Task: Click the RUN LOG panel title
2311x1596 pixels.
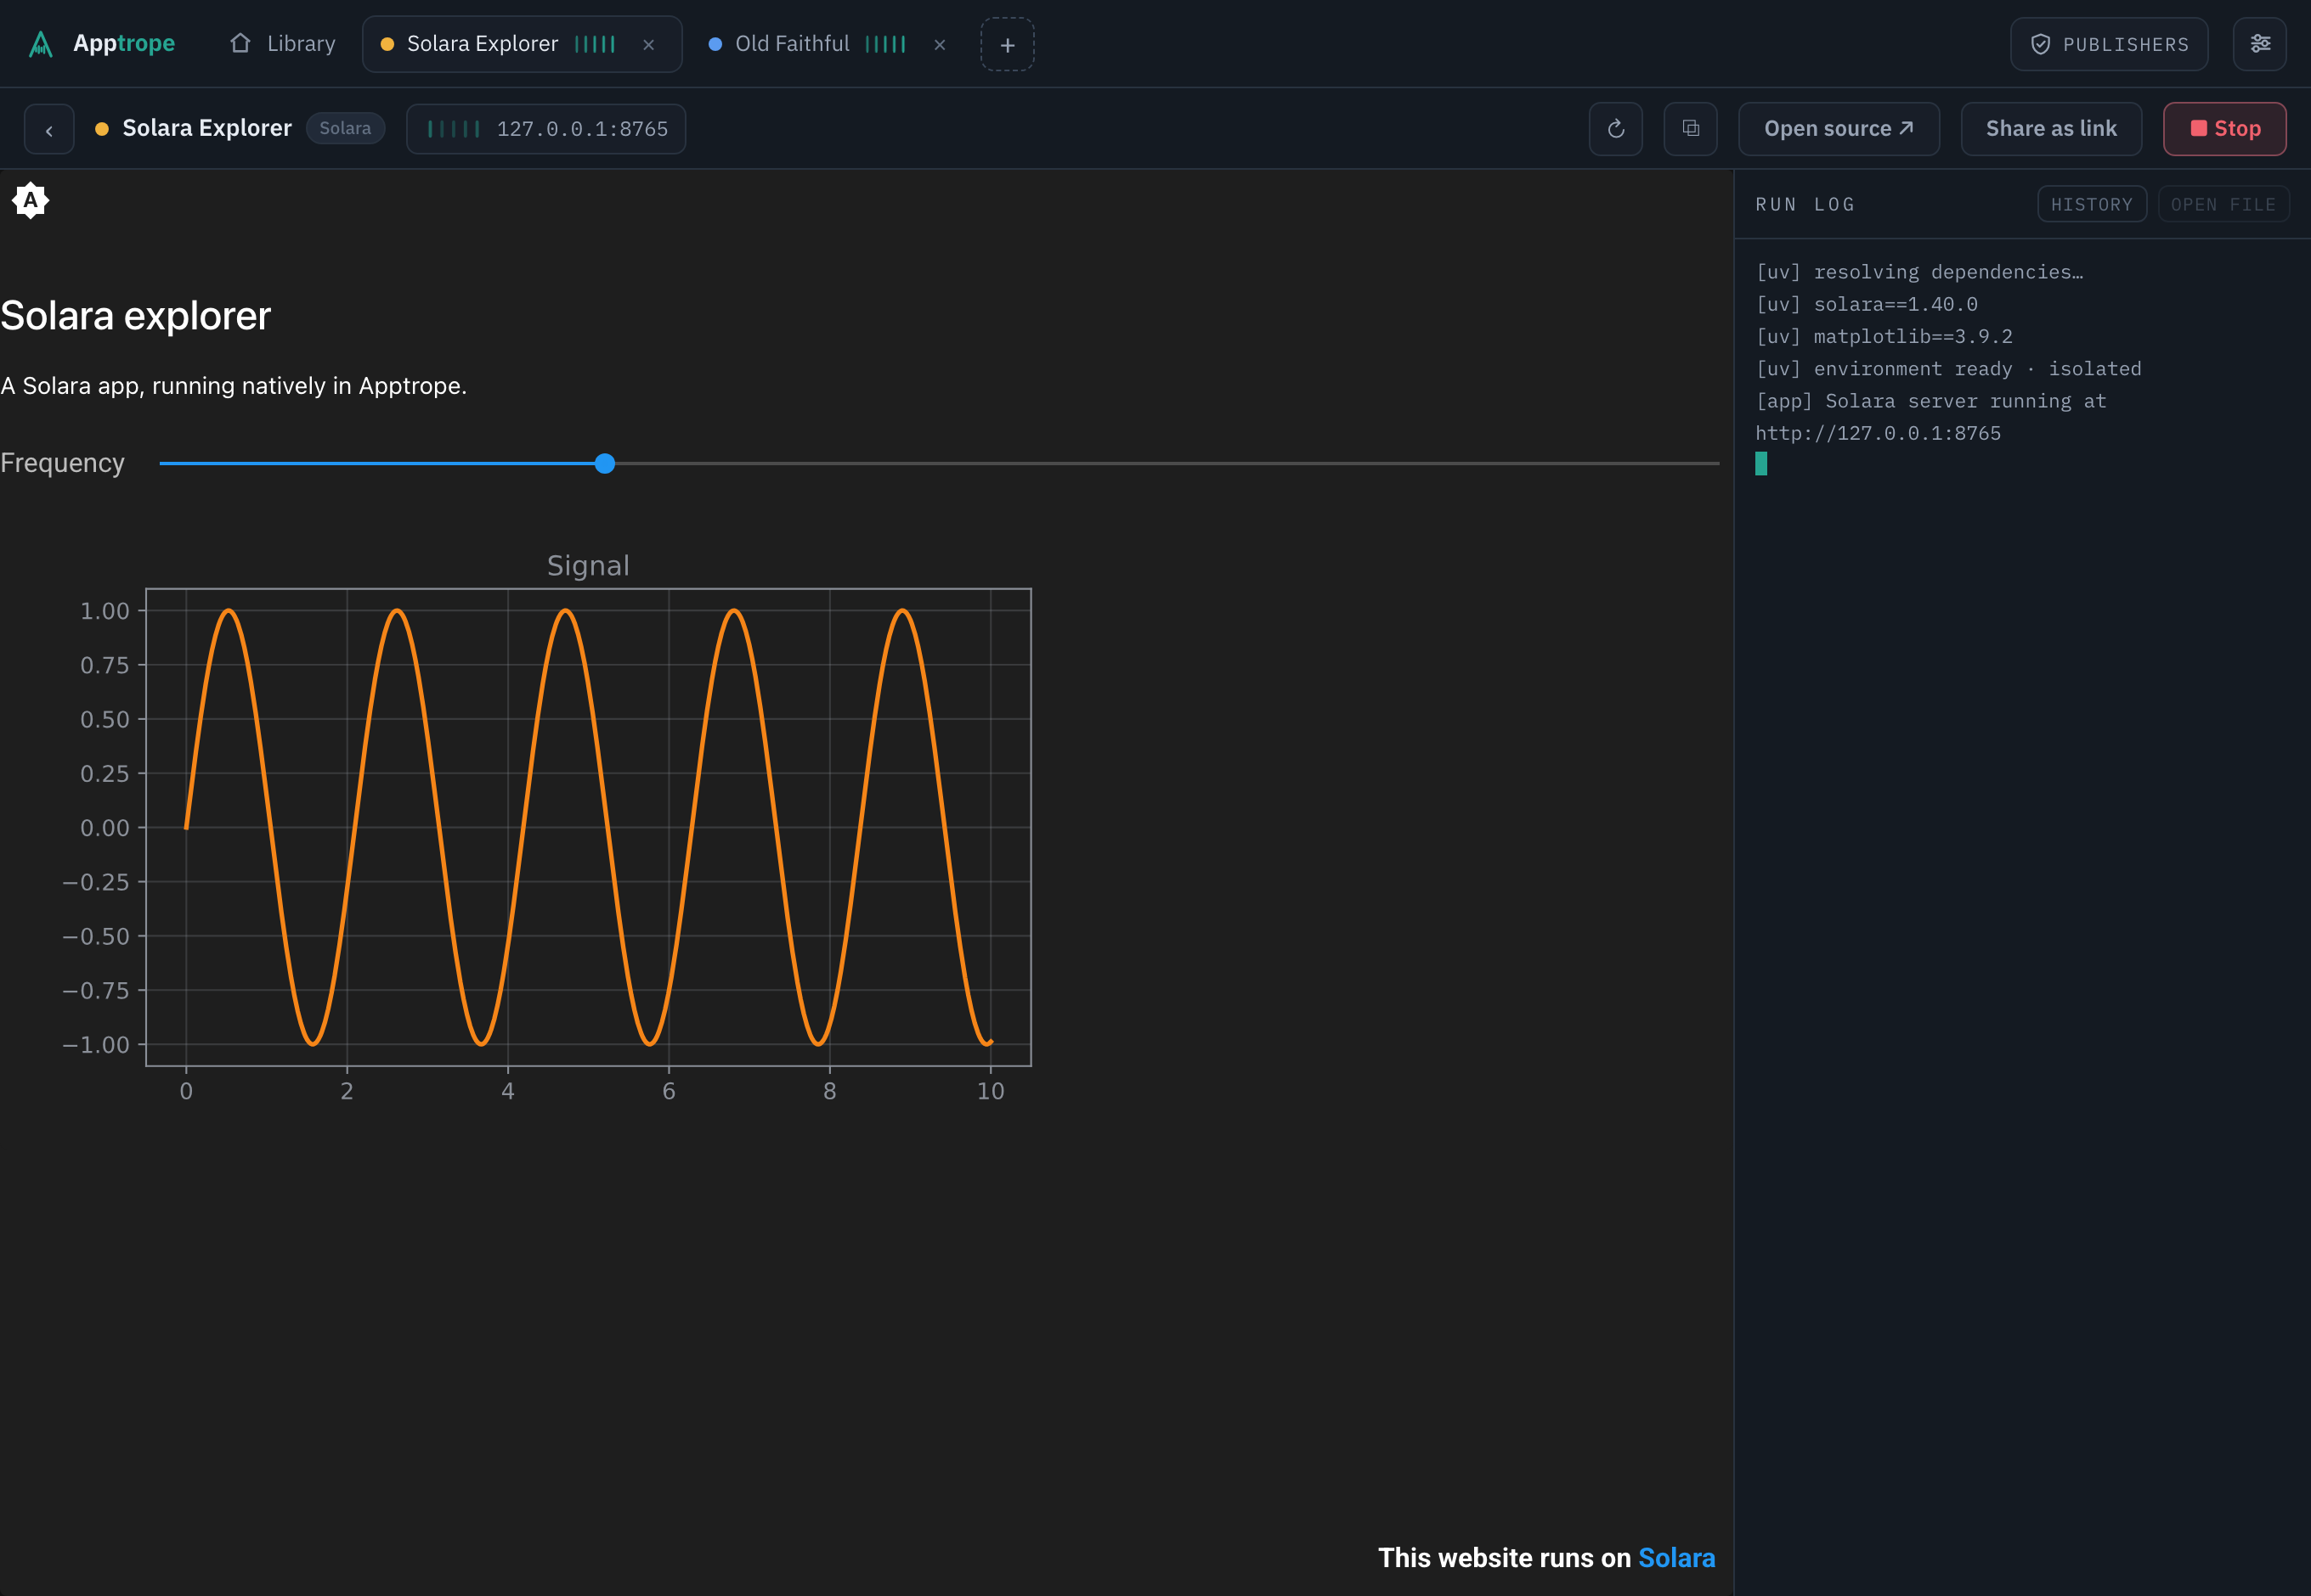Action: 1805,204
